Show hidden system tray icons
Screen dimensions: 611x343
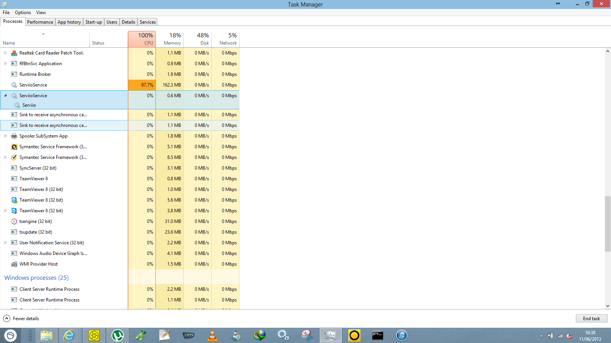[x=541, y=336]
